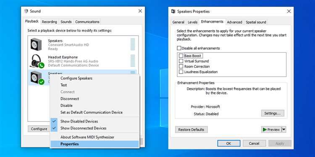
Task: Choose Disconnect from the context menu
Action: 94,99
